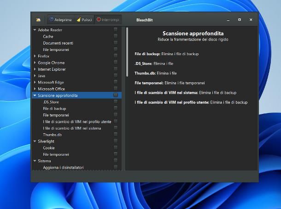Select VIM nel profilo utente row
Image resolution: width=281 pixels, height=209 pixels.
(x=77, y=122)
